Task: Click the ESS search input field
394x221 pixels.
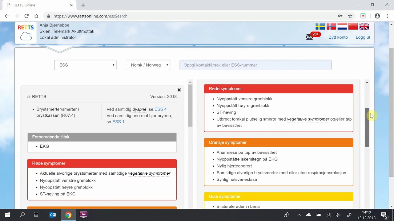Action: tap(255, 65)
